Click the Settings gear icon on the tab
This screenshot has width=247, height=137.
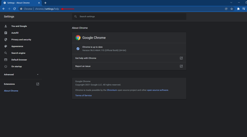tap(5, 3)
